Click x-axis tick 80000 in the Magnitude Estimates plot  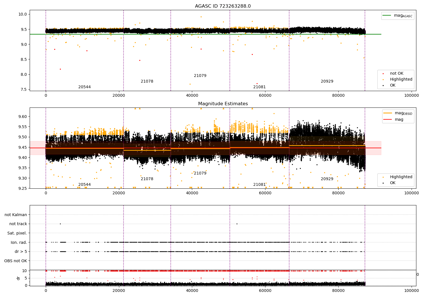[x=338, y=193]
